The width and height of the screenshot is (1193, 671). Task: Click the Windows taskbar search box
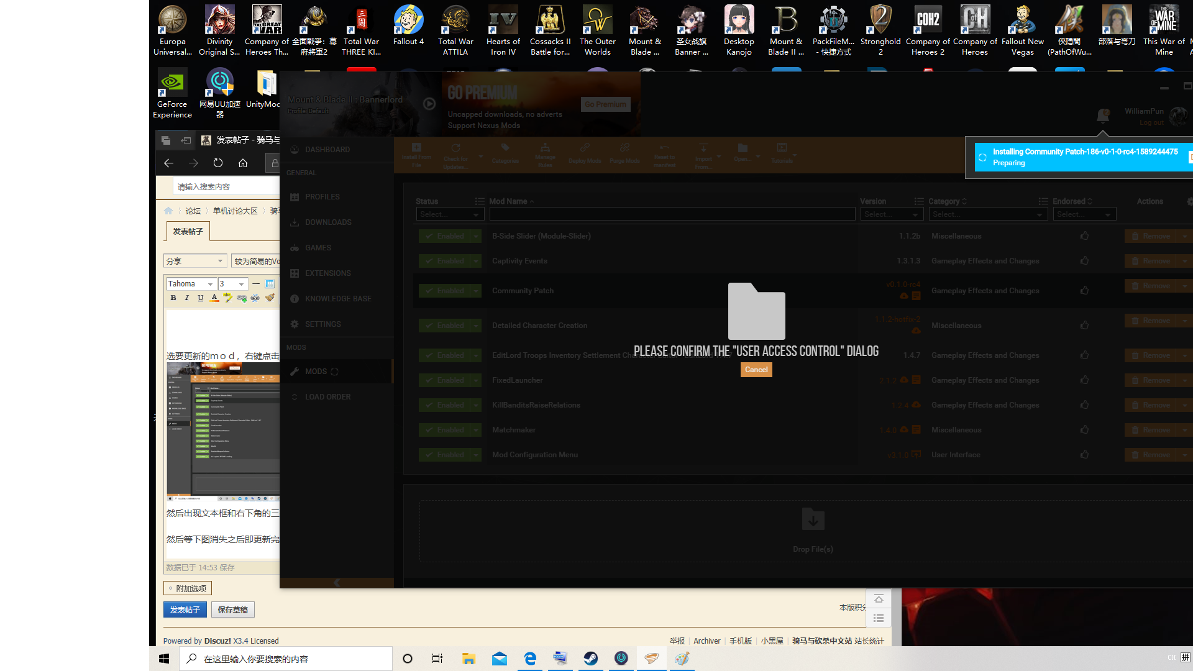pos(286,659)
